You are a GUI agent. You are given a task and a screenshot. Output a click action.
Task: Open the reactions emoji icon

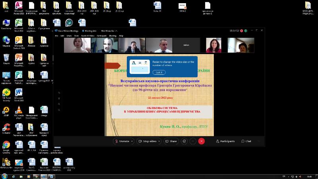(184, 141)
